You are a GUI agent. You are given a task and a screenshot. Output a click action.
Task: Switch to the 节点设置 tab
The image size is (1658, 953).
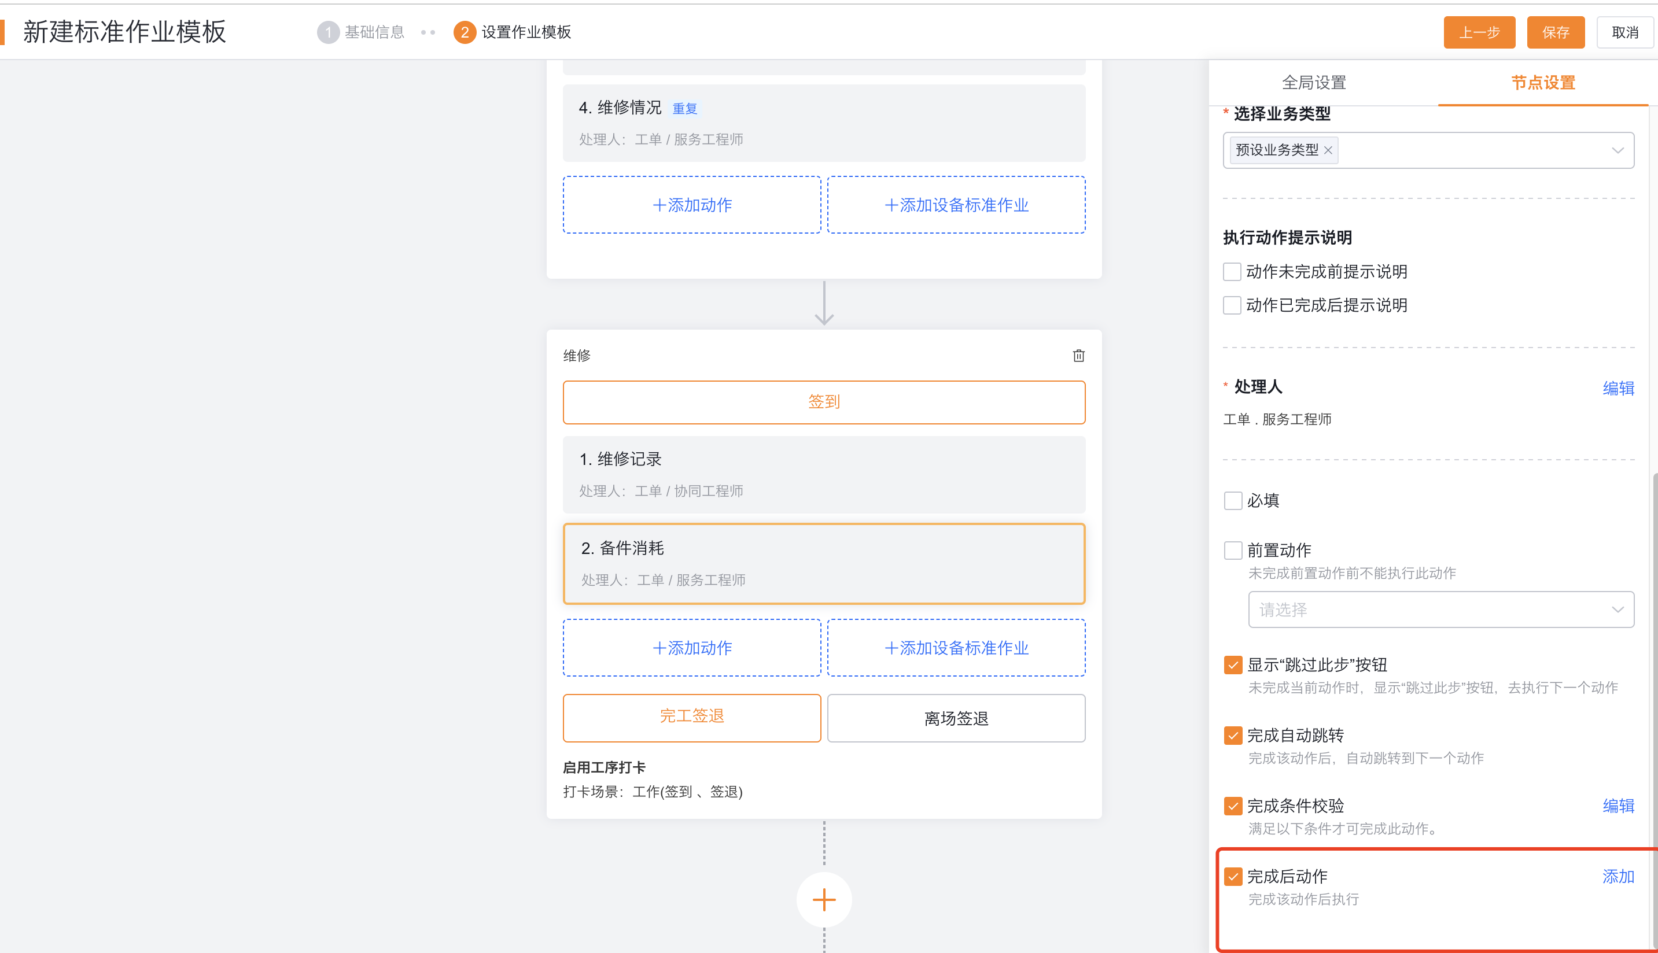(1543, 83)
